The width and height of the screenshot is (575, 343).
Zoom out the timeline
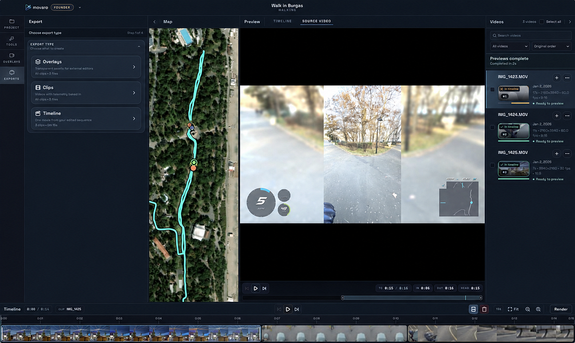[528, 309]
